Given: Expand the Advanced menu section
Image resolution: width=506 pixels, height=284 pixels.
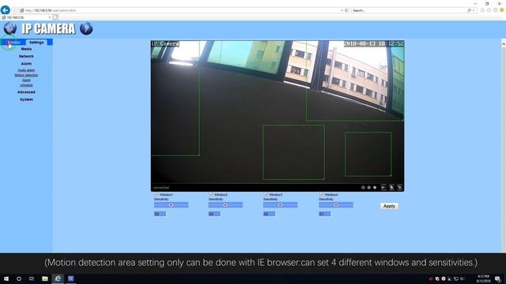Looking at the screenshot, I should point(26,92).
